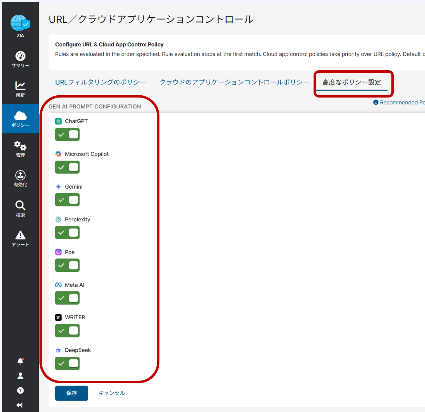This screenshot has height=412, width=425.
Task: Click the Perplexity app icon
Action: (58, 219)
